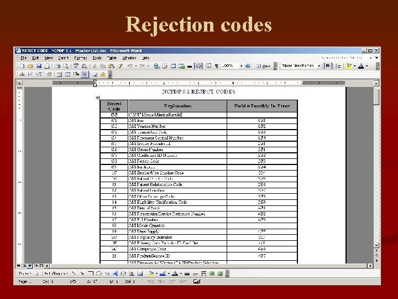Image resolution: width=398 pixels, height=299 pixels.
Task: Select the Format Painter brush
Action: coord(119,66)
